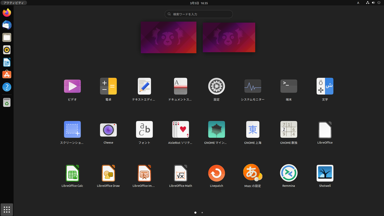Screen dimensions: 384x216
Task: Click the アクティビティ button
Action: pyautogui.click(x=14, y=3)
